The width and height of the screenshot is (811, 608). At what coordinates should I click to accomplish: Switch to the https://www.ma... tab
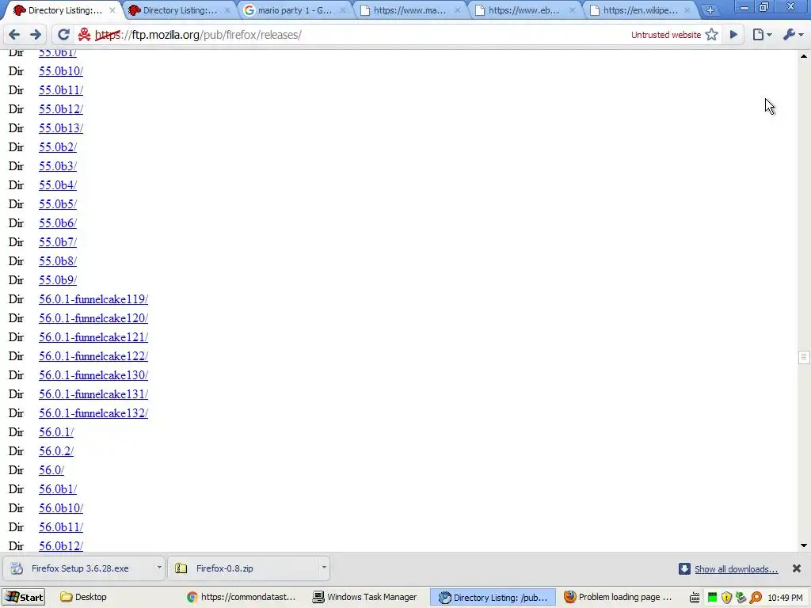(x=409, y=10)
